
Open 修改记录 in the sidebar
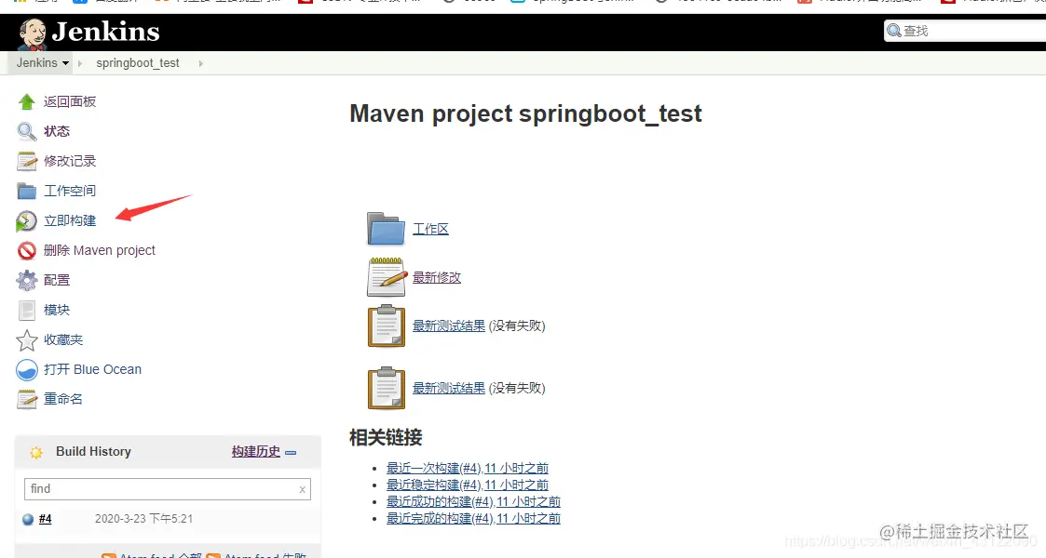70,161
